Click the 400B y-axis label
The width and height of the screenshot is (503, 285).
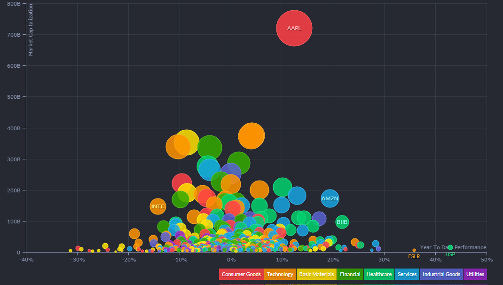(x=14, y=128)
